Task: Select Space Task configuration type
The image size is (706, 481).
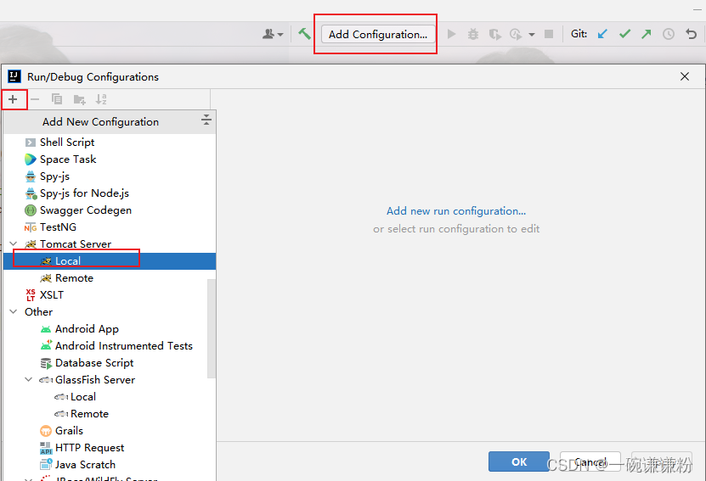Action: click(x=110, y=159)
